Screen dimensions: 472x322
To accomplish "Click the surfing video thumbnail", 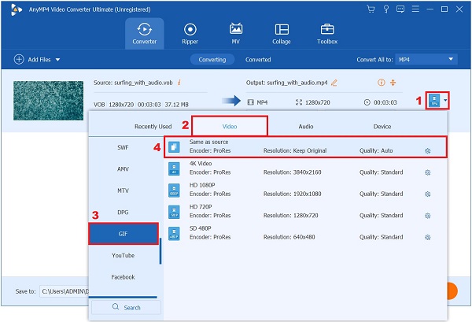I will click(48, 101).
